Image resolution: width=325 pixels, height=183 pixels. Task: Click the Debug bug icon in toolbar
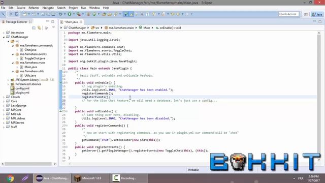tap(60, 14)
